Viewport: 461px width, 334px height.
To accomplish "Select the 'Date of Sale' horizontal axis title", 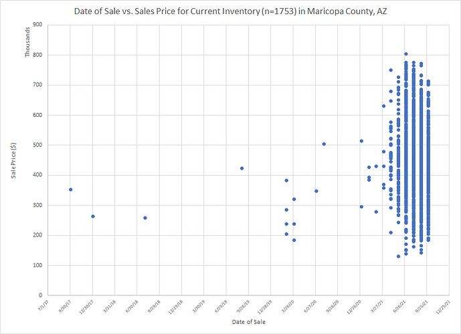I will tap(248, 322).
